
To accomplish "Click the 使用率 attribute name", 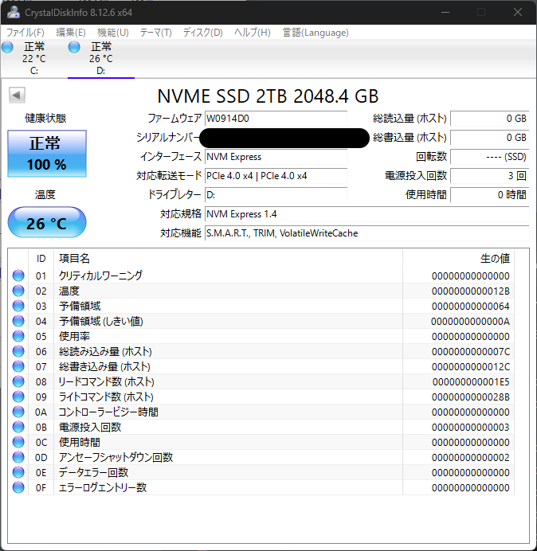I will 74,336.
